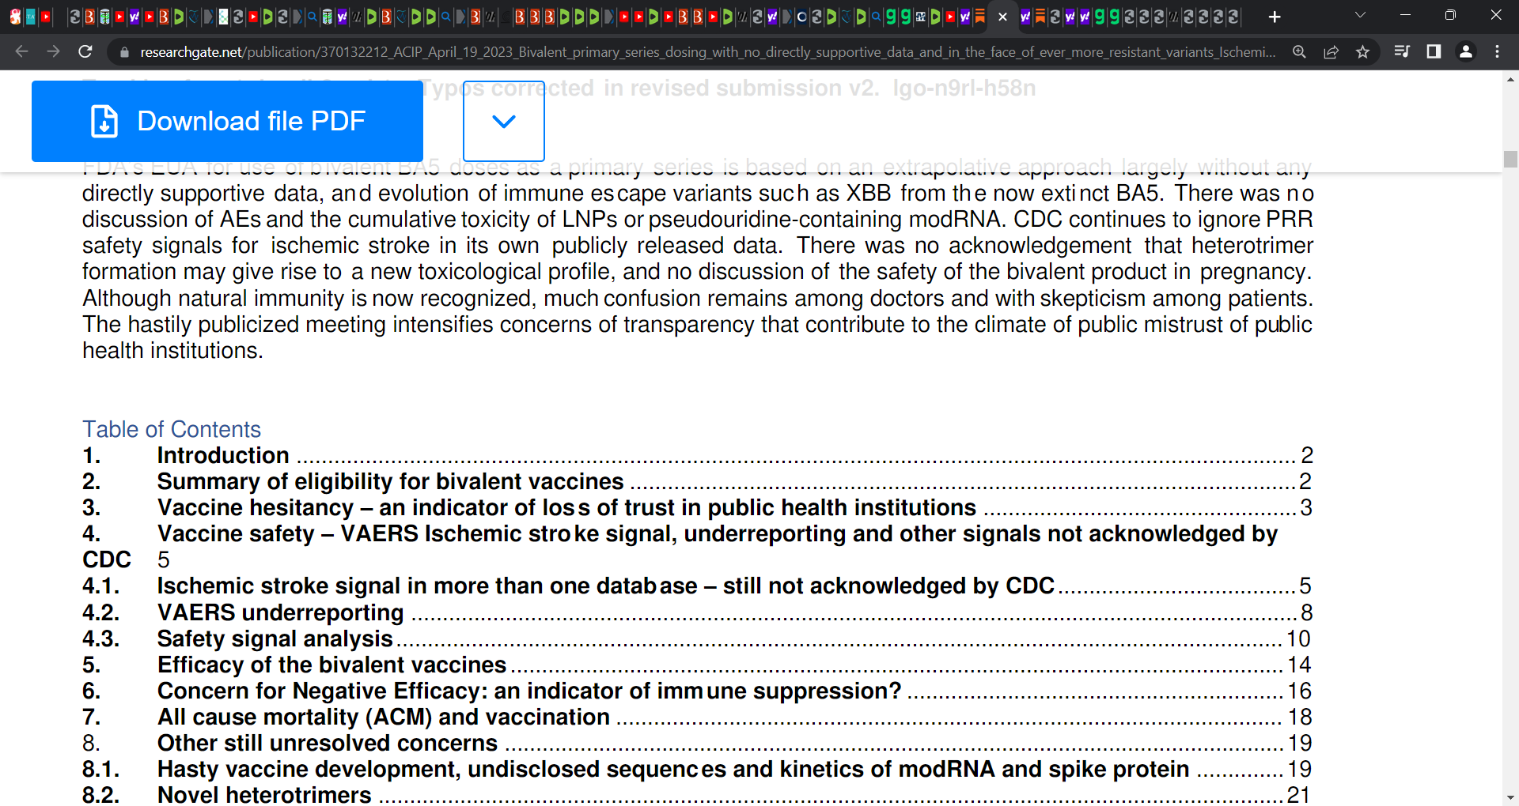The height and width of the screenshot is (806, 1519).
Task: Toggle the side panel icon
Action: (x=1434, y=51)
